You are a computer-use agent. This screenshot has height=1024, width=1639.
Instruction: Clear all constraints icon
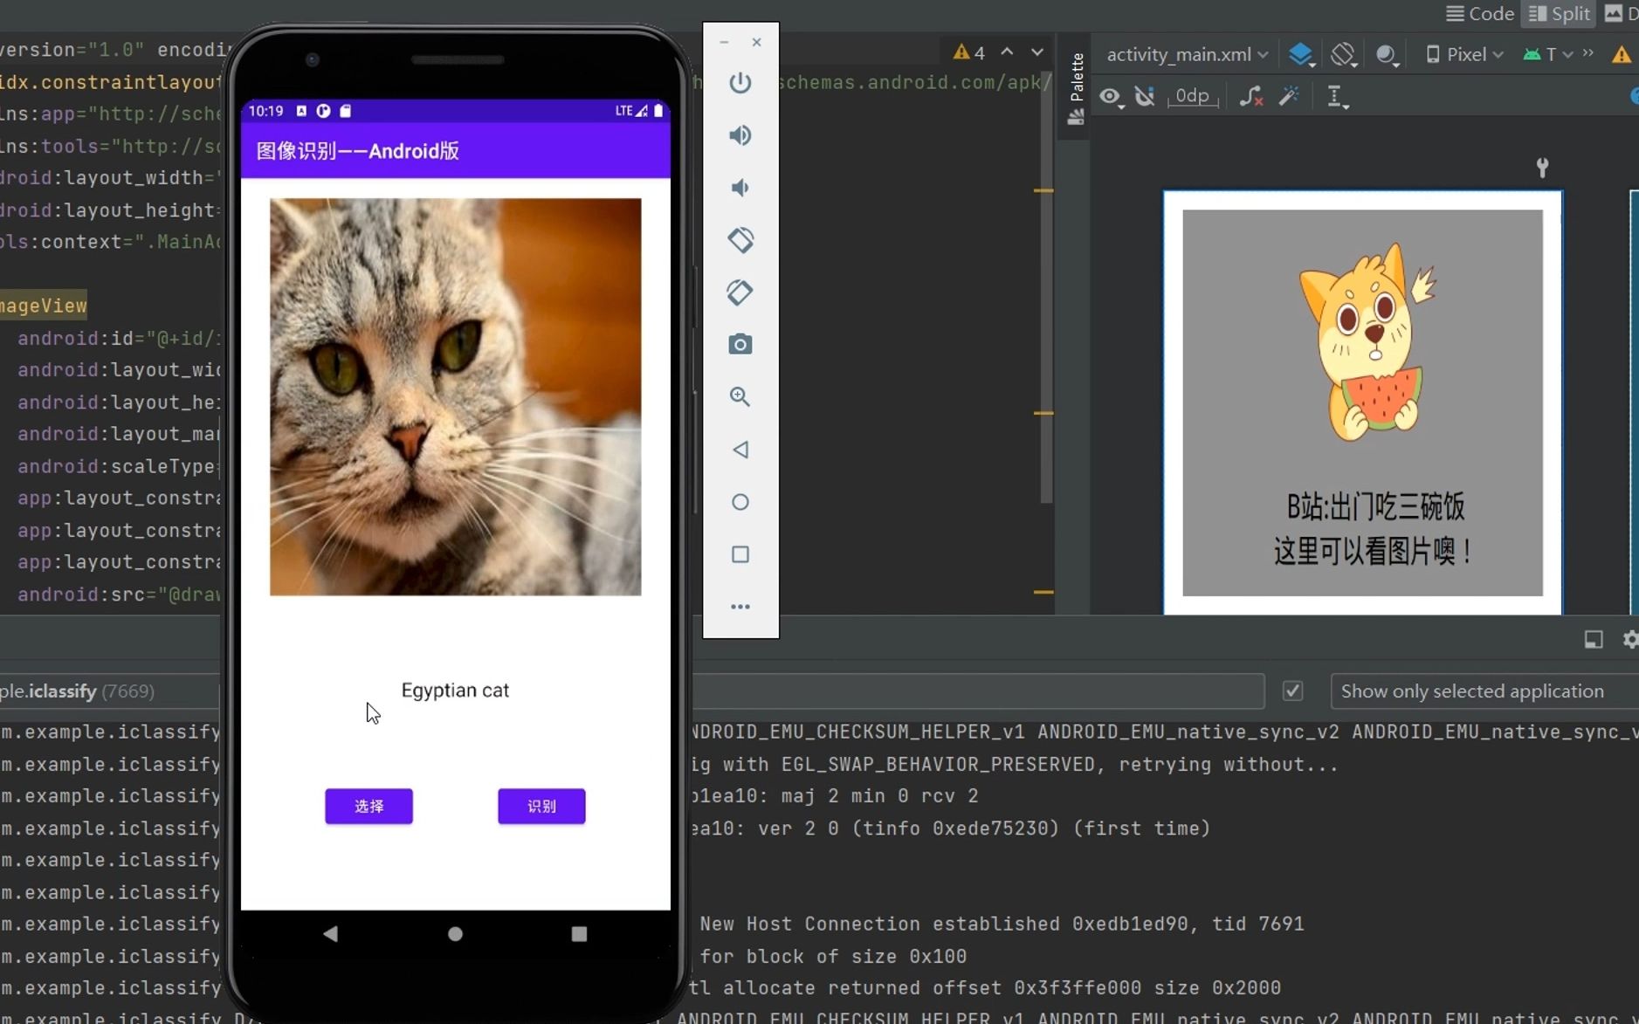(x=1251, y=96)
